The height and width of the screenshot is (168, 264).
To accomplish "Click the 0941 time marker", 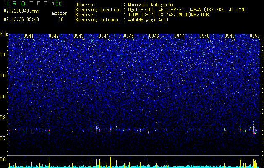I will click(x=28, y=36).
